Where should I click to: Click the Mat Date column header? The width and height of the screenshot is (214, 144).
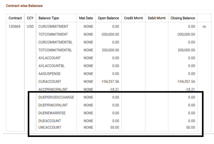click(86, 18)
